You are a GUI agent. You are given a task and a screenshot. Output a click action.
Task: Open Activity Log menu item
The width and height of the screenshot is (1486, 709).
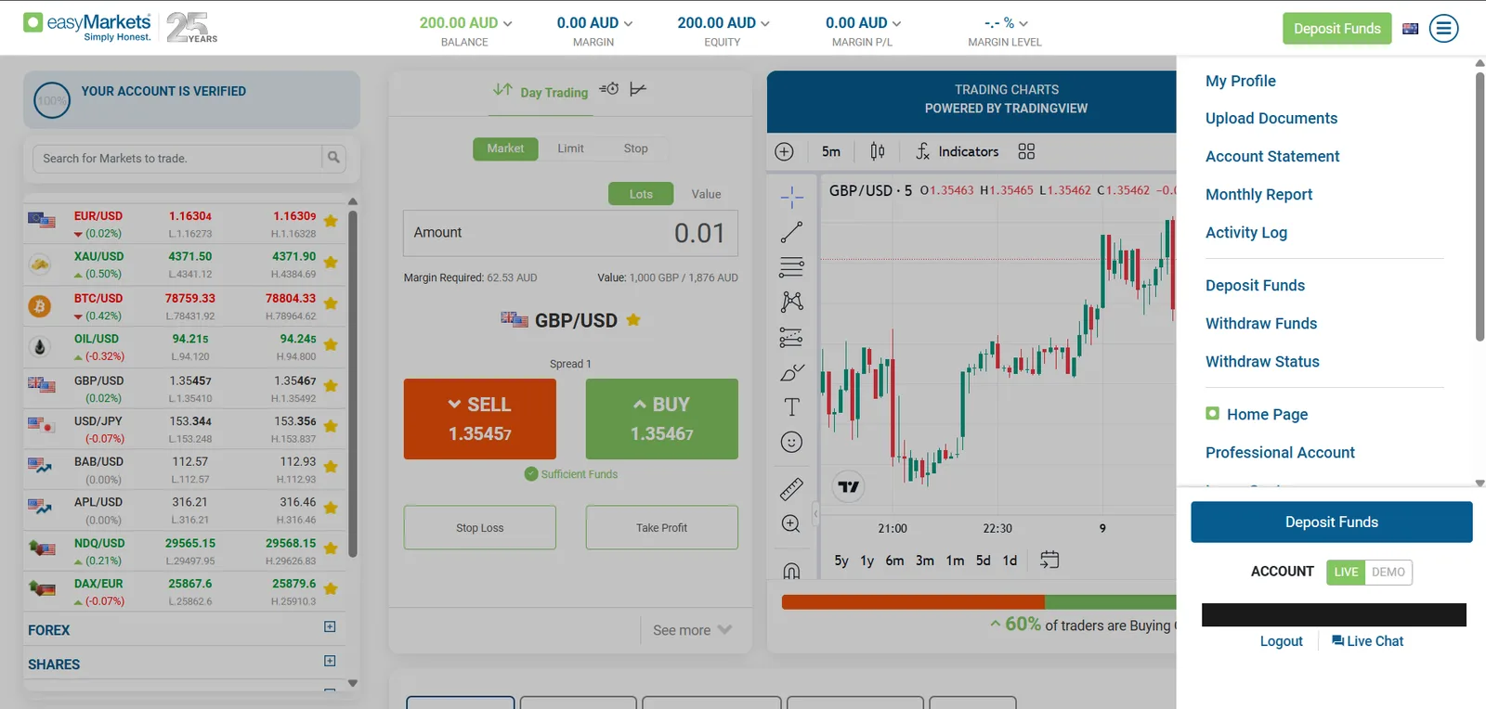point(1246,232)
